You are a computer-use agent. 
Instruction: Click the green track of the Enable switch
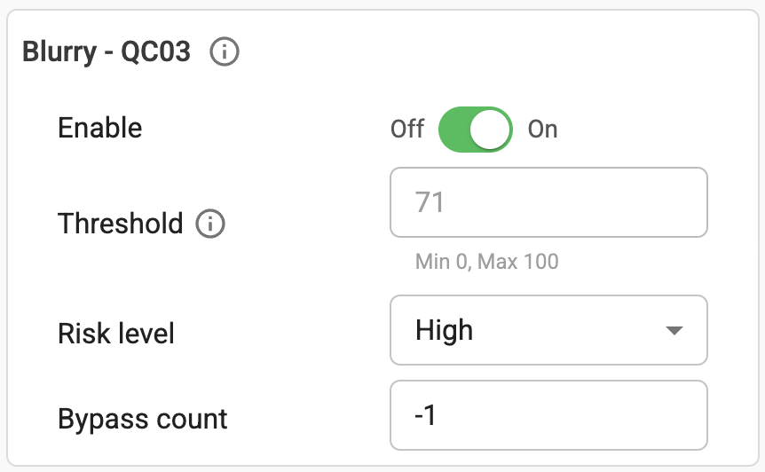click(x=453, y=130)
